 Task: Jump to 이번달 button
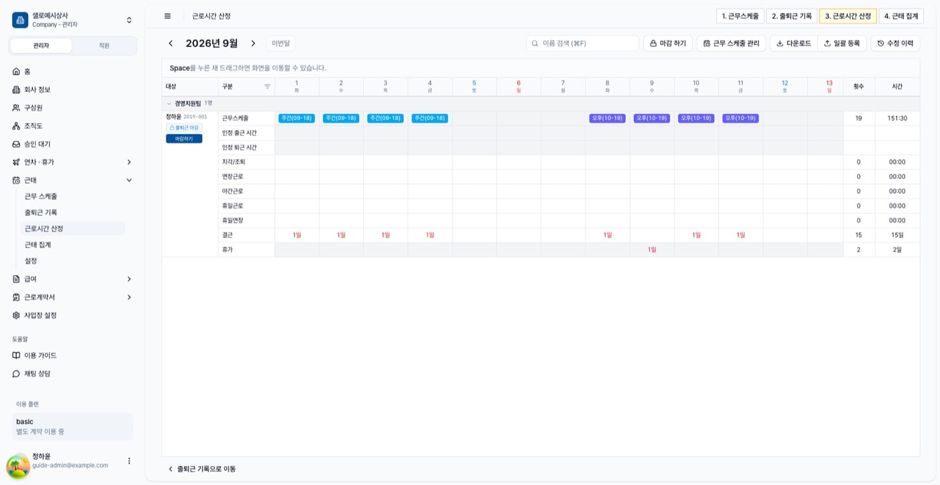pyautogui.click(x=281, y=44)
